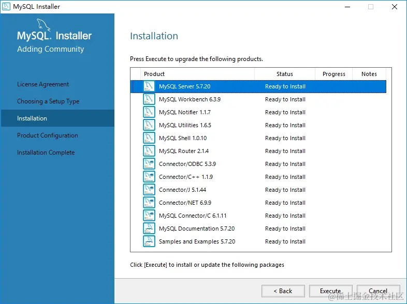Select the MySQL Router 2.1.4 row
Image resolution: width=407 pixels, height=304 pixels.
(x=258, y=151)
